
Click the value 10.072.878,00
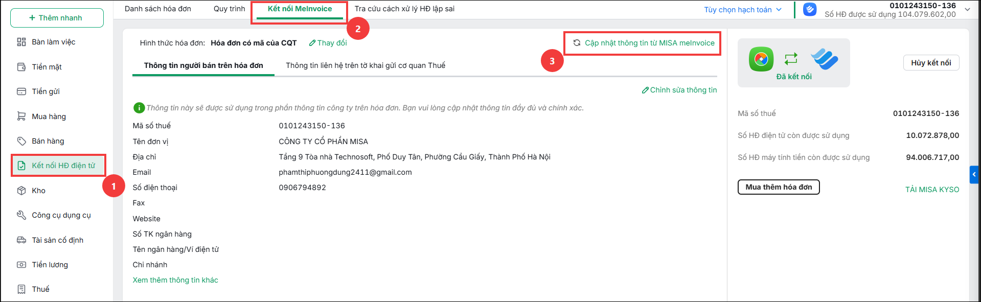coord(932,135)
